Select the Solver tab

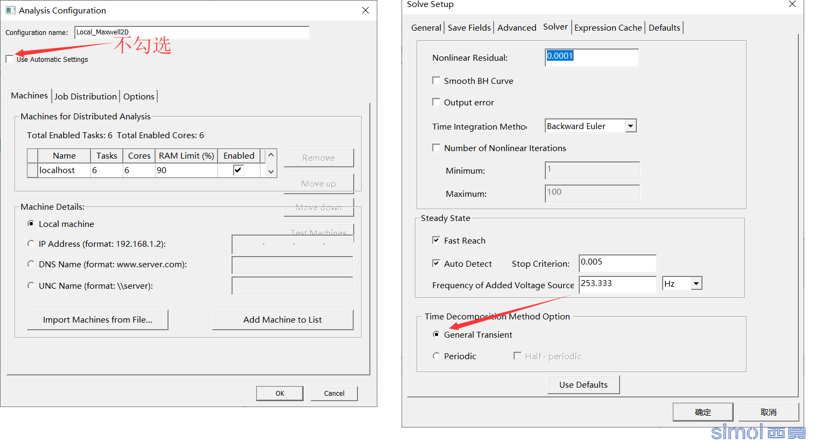pyautogui.click(x=555, y=27)
